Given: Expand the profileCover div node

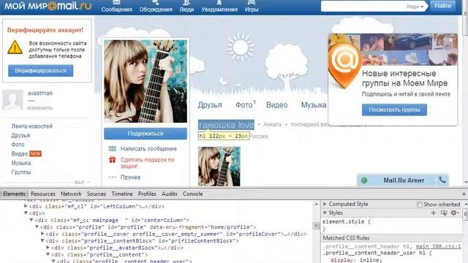Looking at the screenshot, I should coord(42,234).
